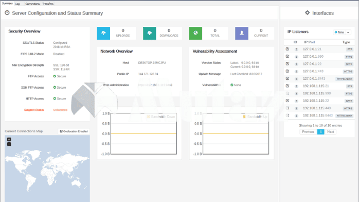Expand the dropdown arrow beside New

click(x=348, y=32)
